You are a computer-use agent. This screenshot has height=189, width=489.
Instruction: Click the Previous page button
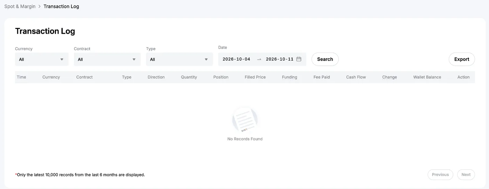point(440,175)
